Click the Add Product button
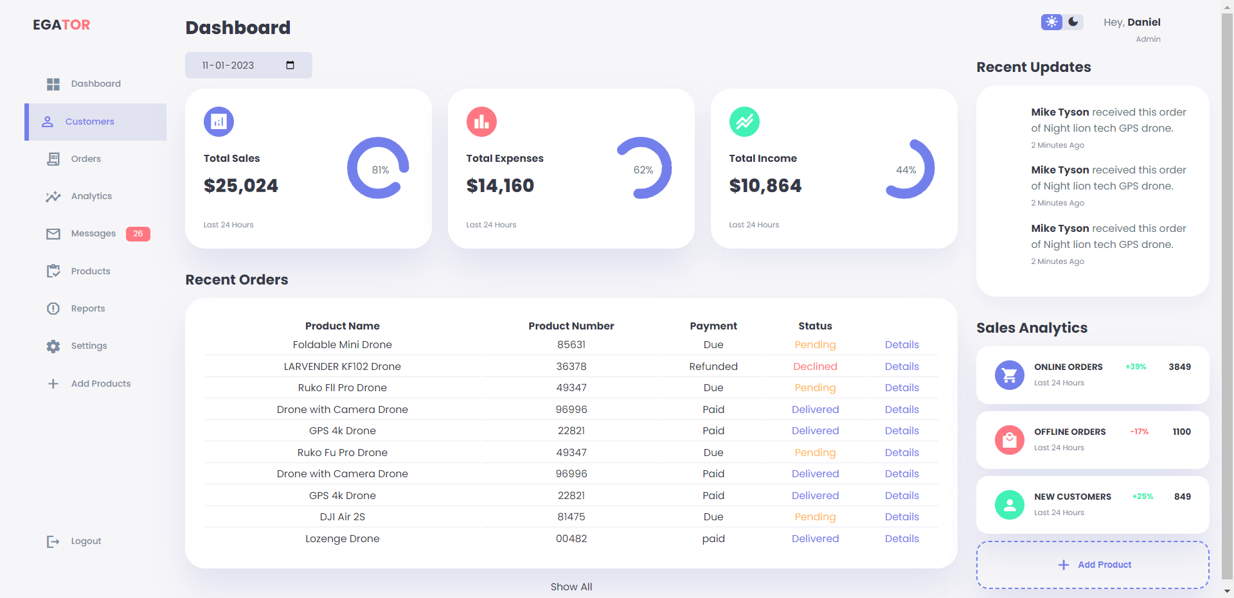Screen dimensions: 1234x598 click(1092, 565)
